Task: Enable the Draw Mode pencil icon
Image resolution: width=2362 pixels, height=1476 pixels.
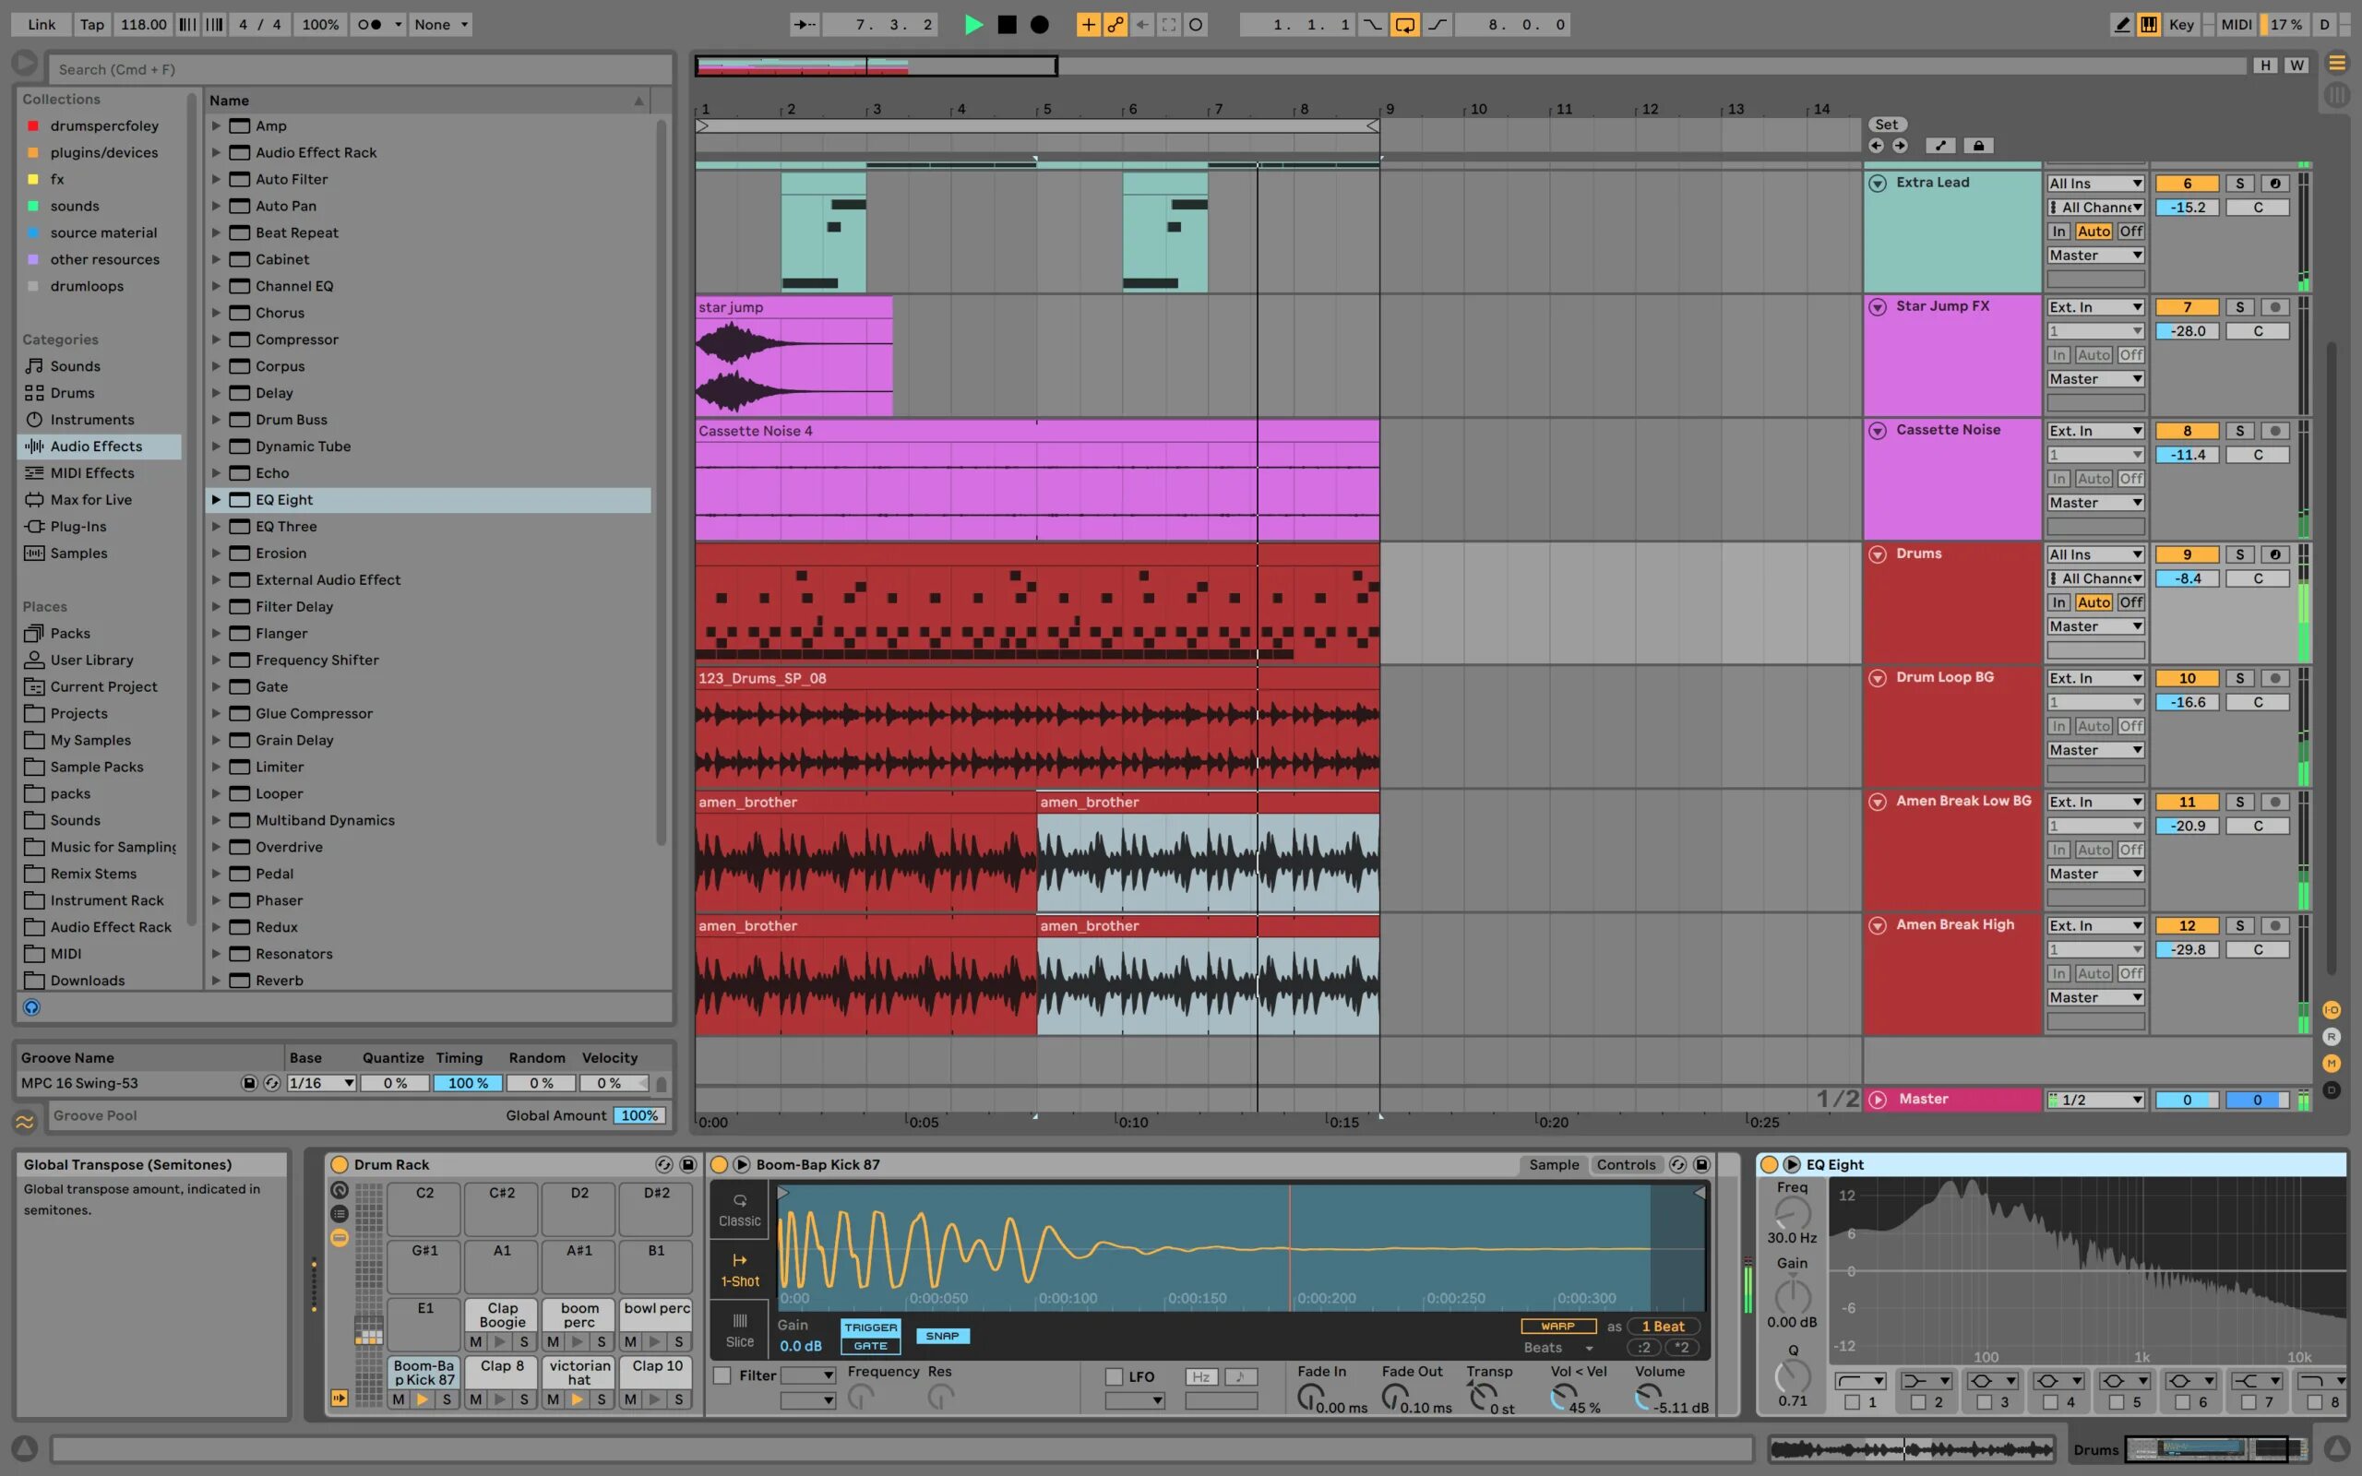Action: [2122, 24]
